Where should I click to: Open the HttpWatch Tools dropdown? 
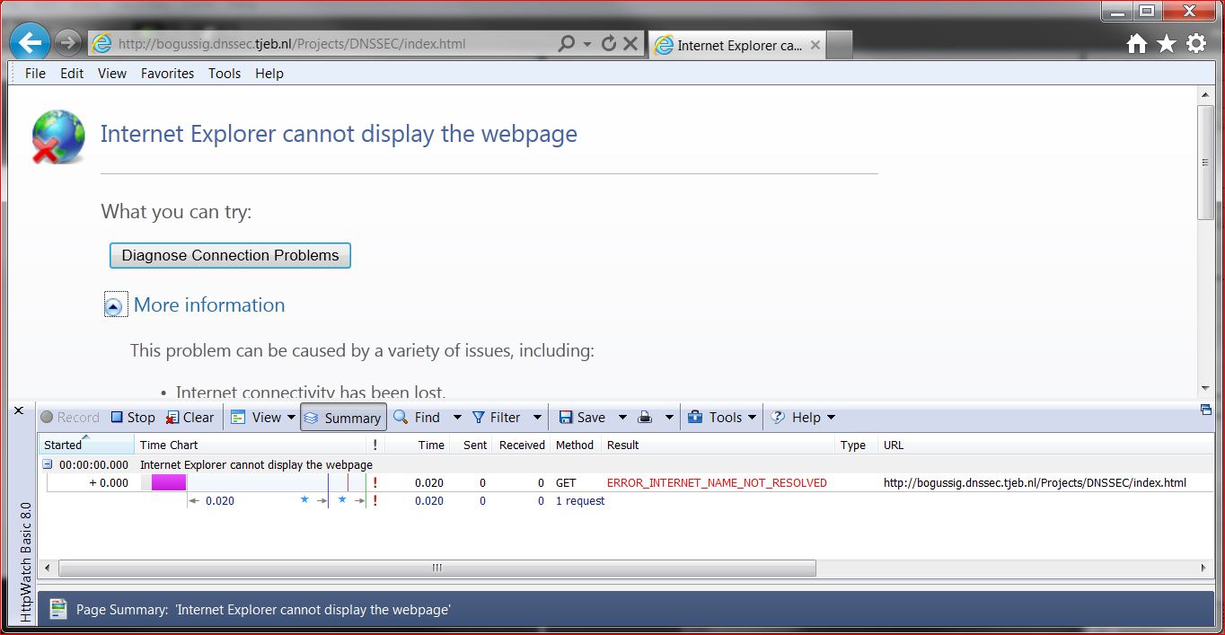click(722, 418)
